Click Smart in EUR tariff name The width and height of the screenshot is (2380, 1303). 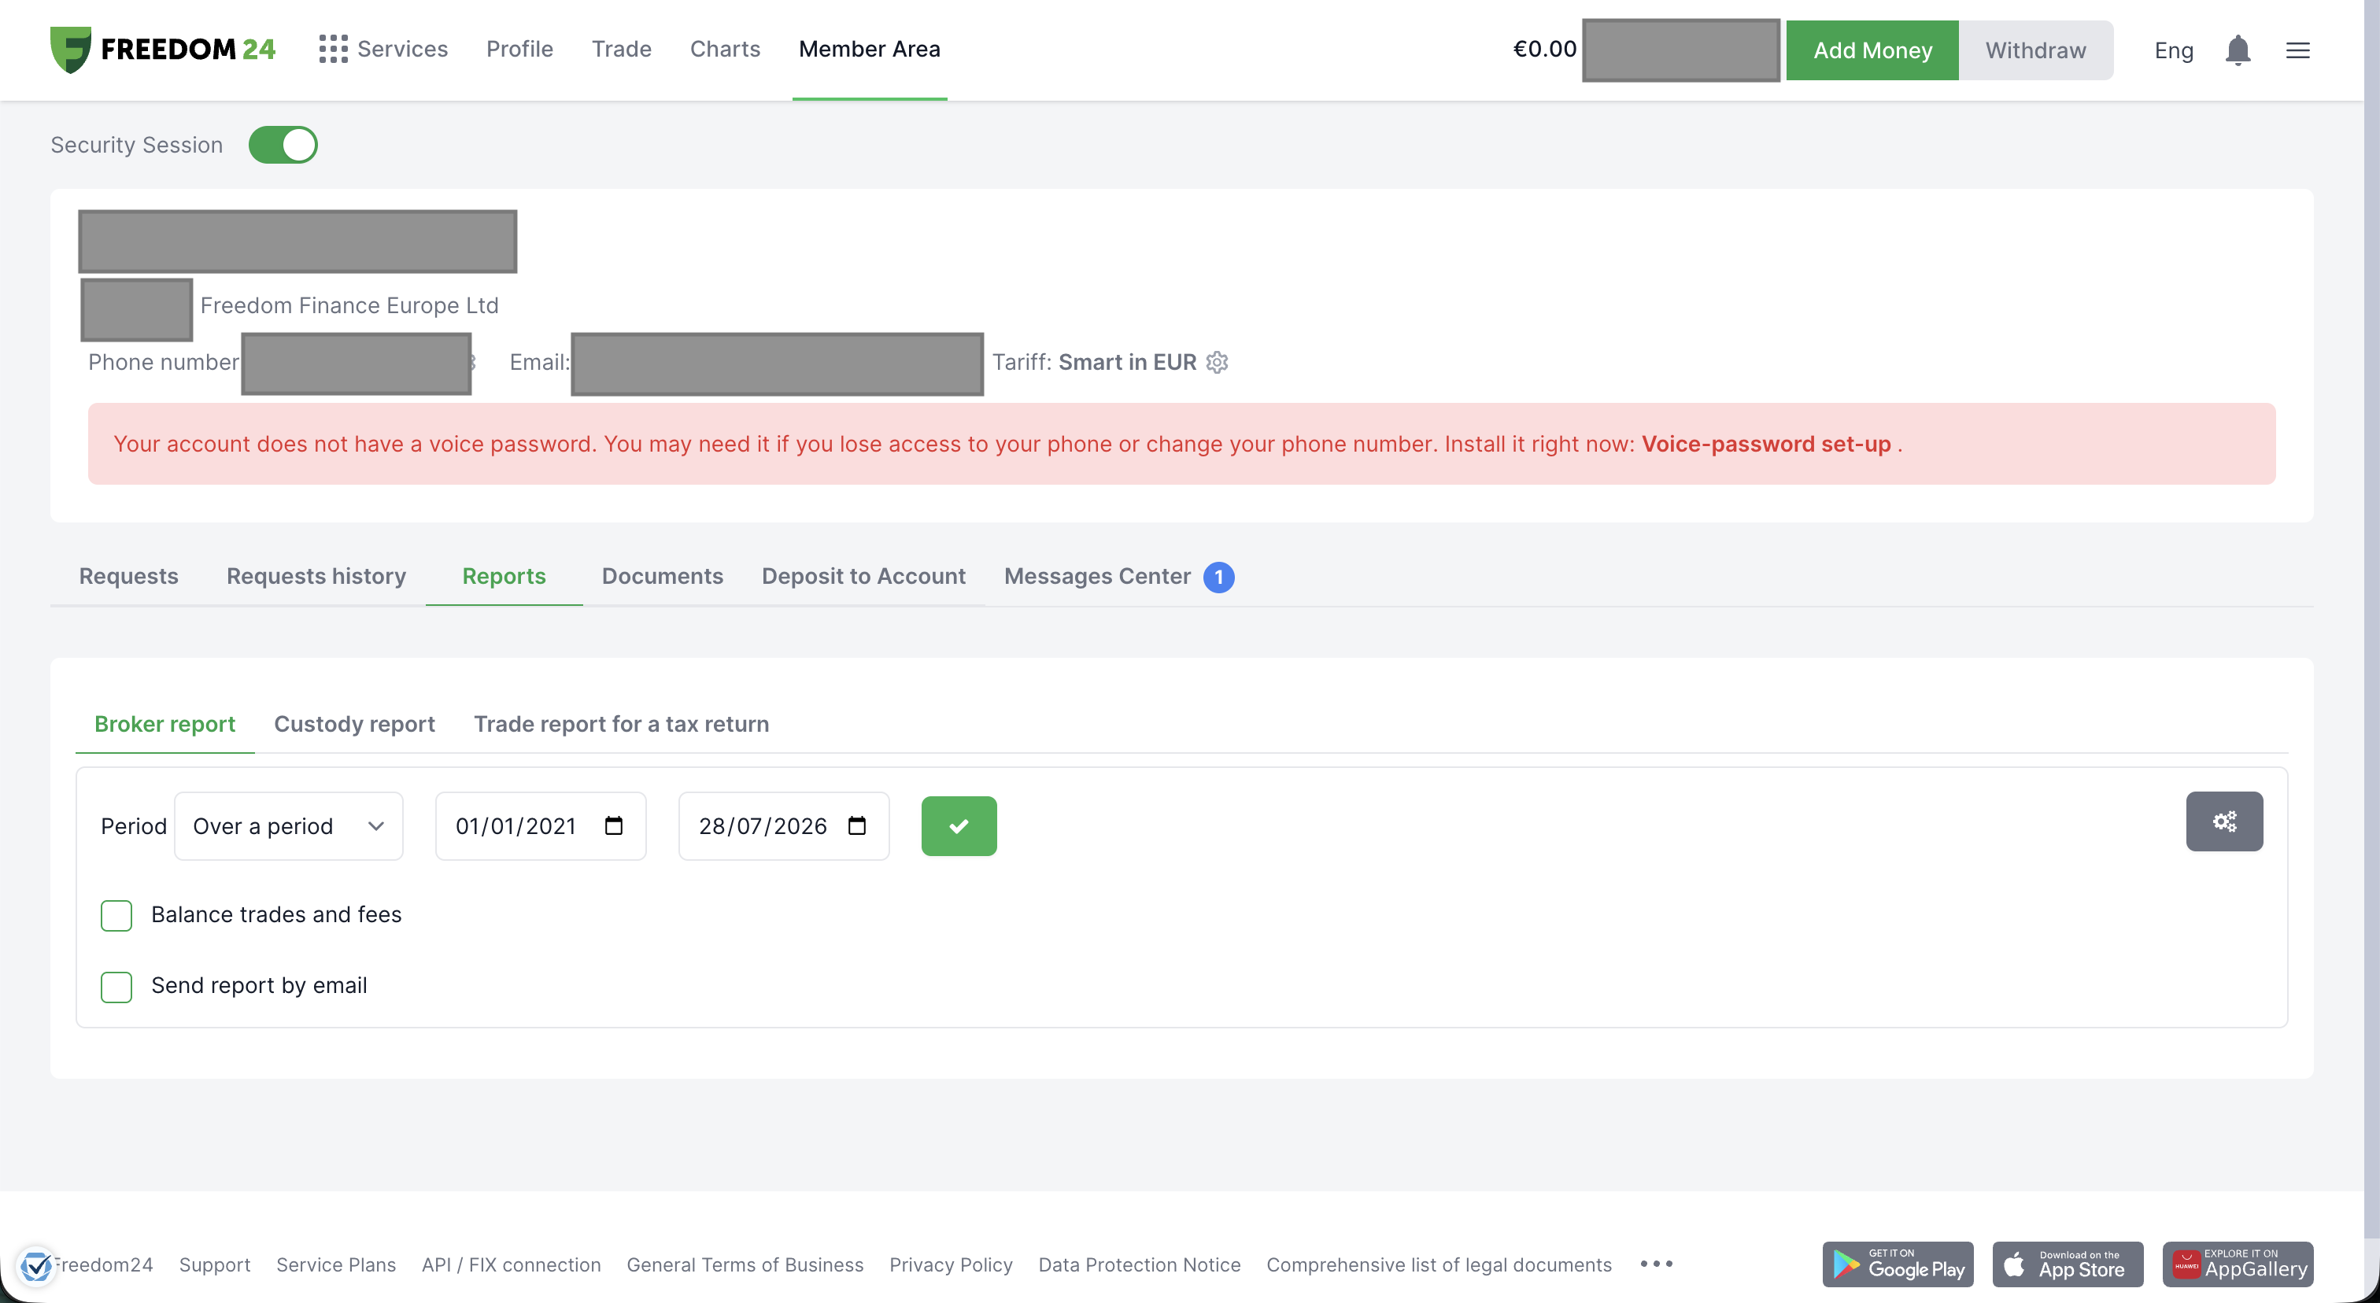click(x=1127, y=362)
